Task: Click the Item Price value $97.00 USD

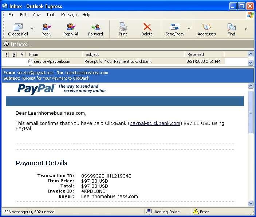Action: (95, 181)
